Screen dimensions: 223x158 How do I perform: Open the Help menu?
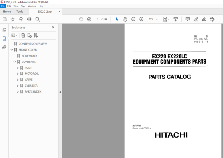click(x=41, y=6)
